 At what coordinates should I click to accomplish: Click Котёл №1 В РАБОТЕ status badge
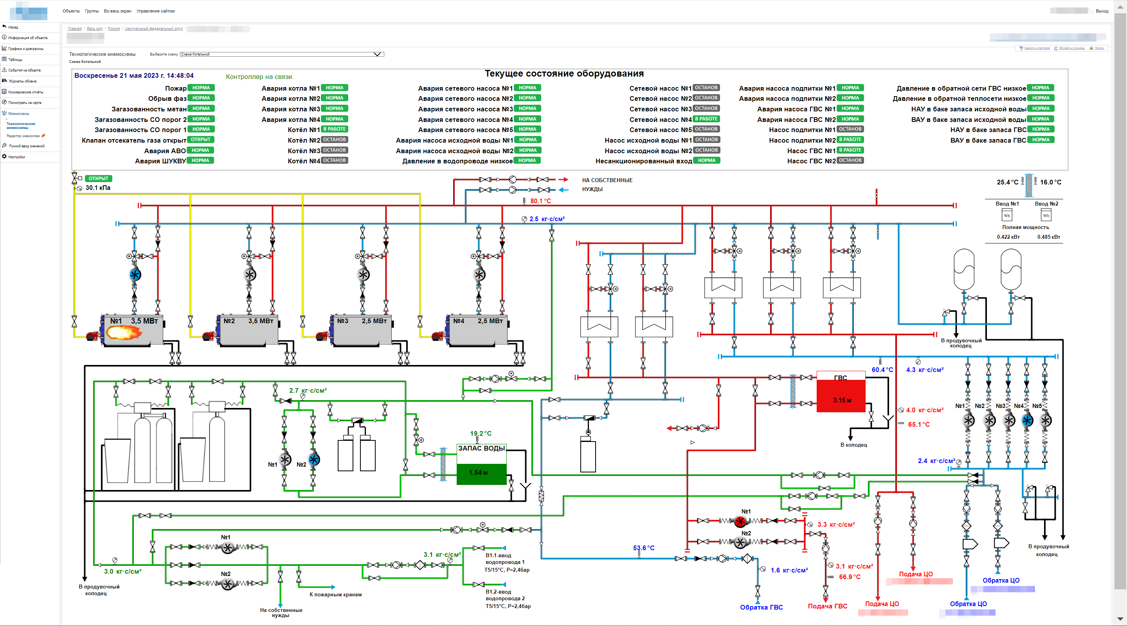[334, 129]
